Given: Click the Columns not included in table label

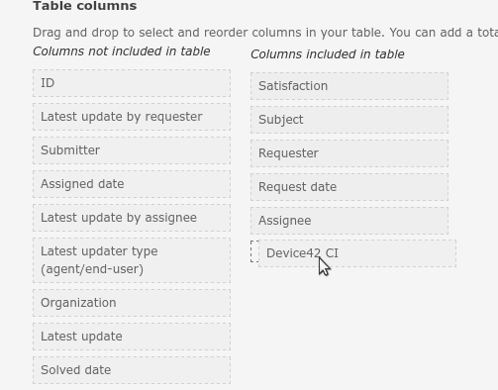Looking at the screenshot, I should 122,51.
